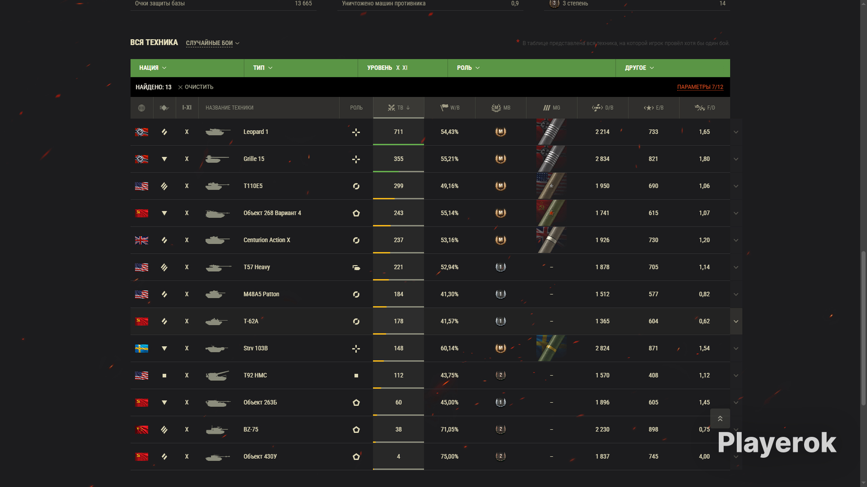The height and width of the screenshot is (487, 867).
Task: Sort by frags per battle F/D column
Action: pos(705,108)
